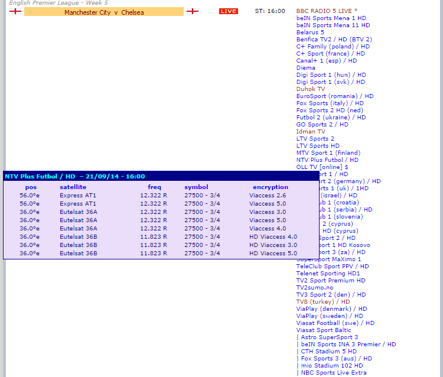Click 'English Premier League - Week 5' heading
The height and width of the screenshot is (377, 443).
coord(58,3)
